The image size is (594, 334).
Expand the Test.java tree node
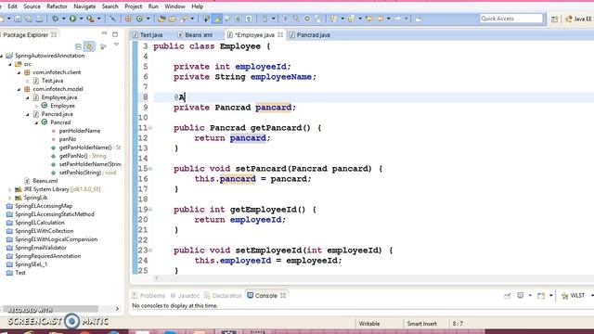(27, 81)
